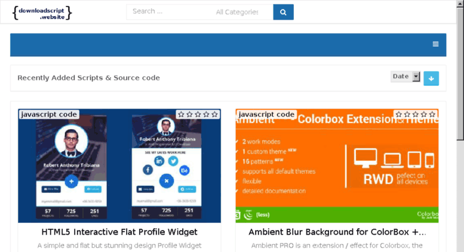Click 'A simple and flat but stunning' description
The image size is (464, 252).
pyautogui.click(x=119, y=245)
